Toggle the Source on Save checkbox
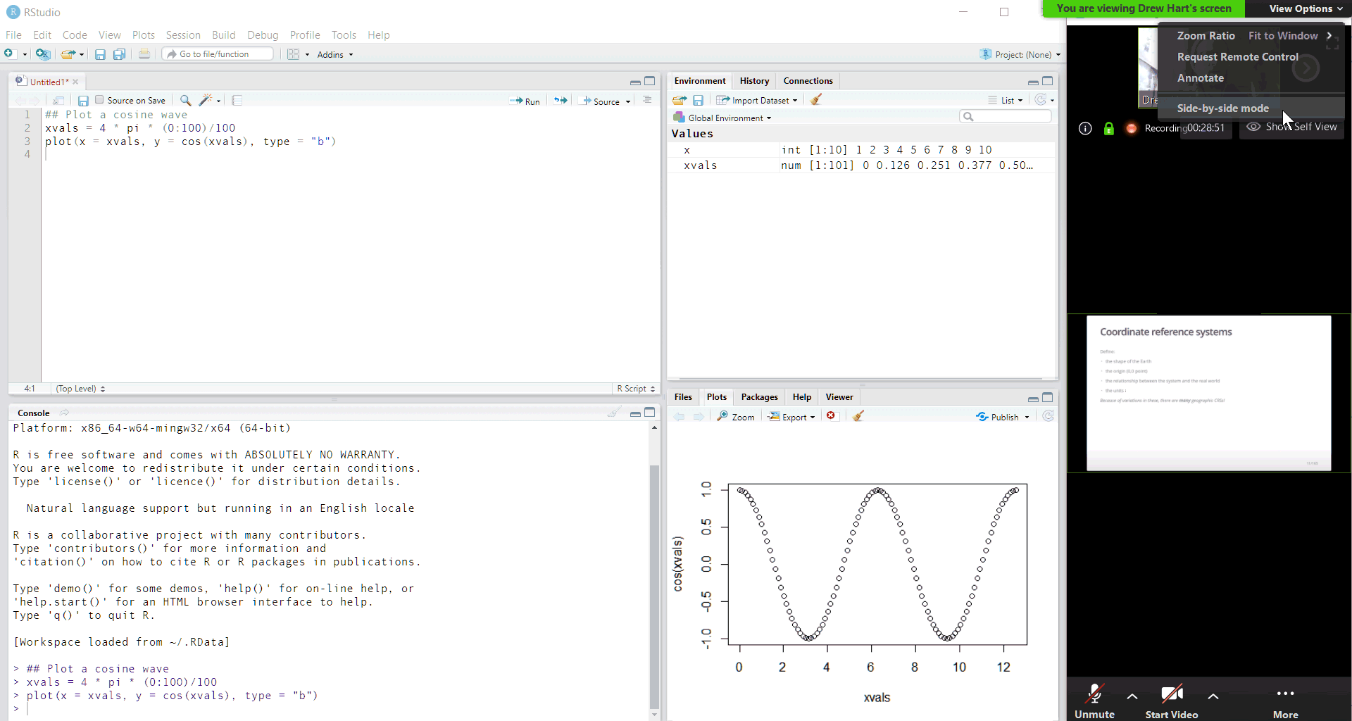 pos(100,100)
